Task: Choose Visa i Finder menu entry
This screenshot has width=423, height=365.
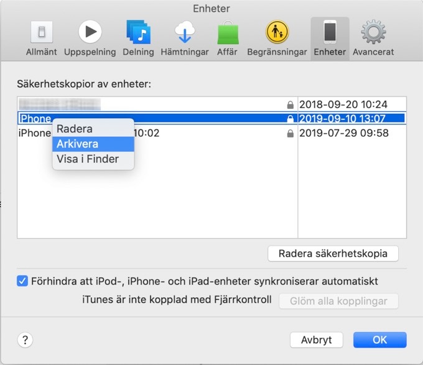Action: click(x=93, y=159)
